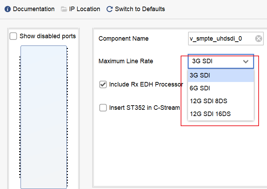The height and width of the screenshot is (189, 267).
Task: Choose 12G SDI 8DS option
Action: 221,101
